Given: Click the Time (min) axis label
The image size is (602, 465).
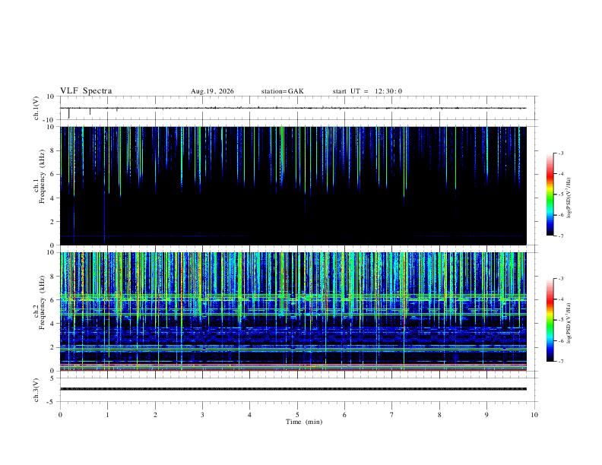Looking at the screenshot, I should (x=304, y=422).
